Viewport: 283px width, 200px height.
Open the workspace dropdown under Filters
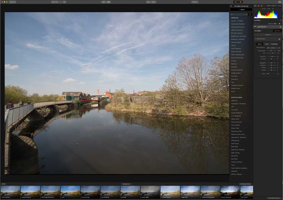pos(268,35)
